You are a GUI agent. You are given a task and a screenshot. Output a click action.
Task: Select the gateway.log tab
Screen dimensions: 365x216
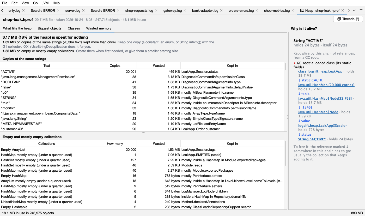172,11
